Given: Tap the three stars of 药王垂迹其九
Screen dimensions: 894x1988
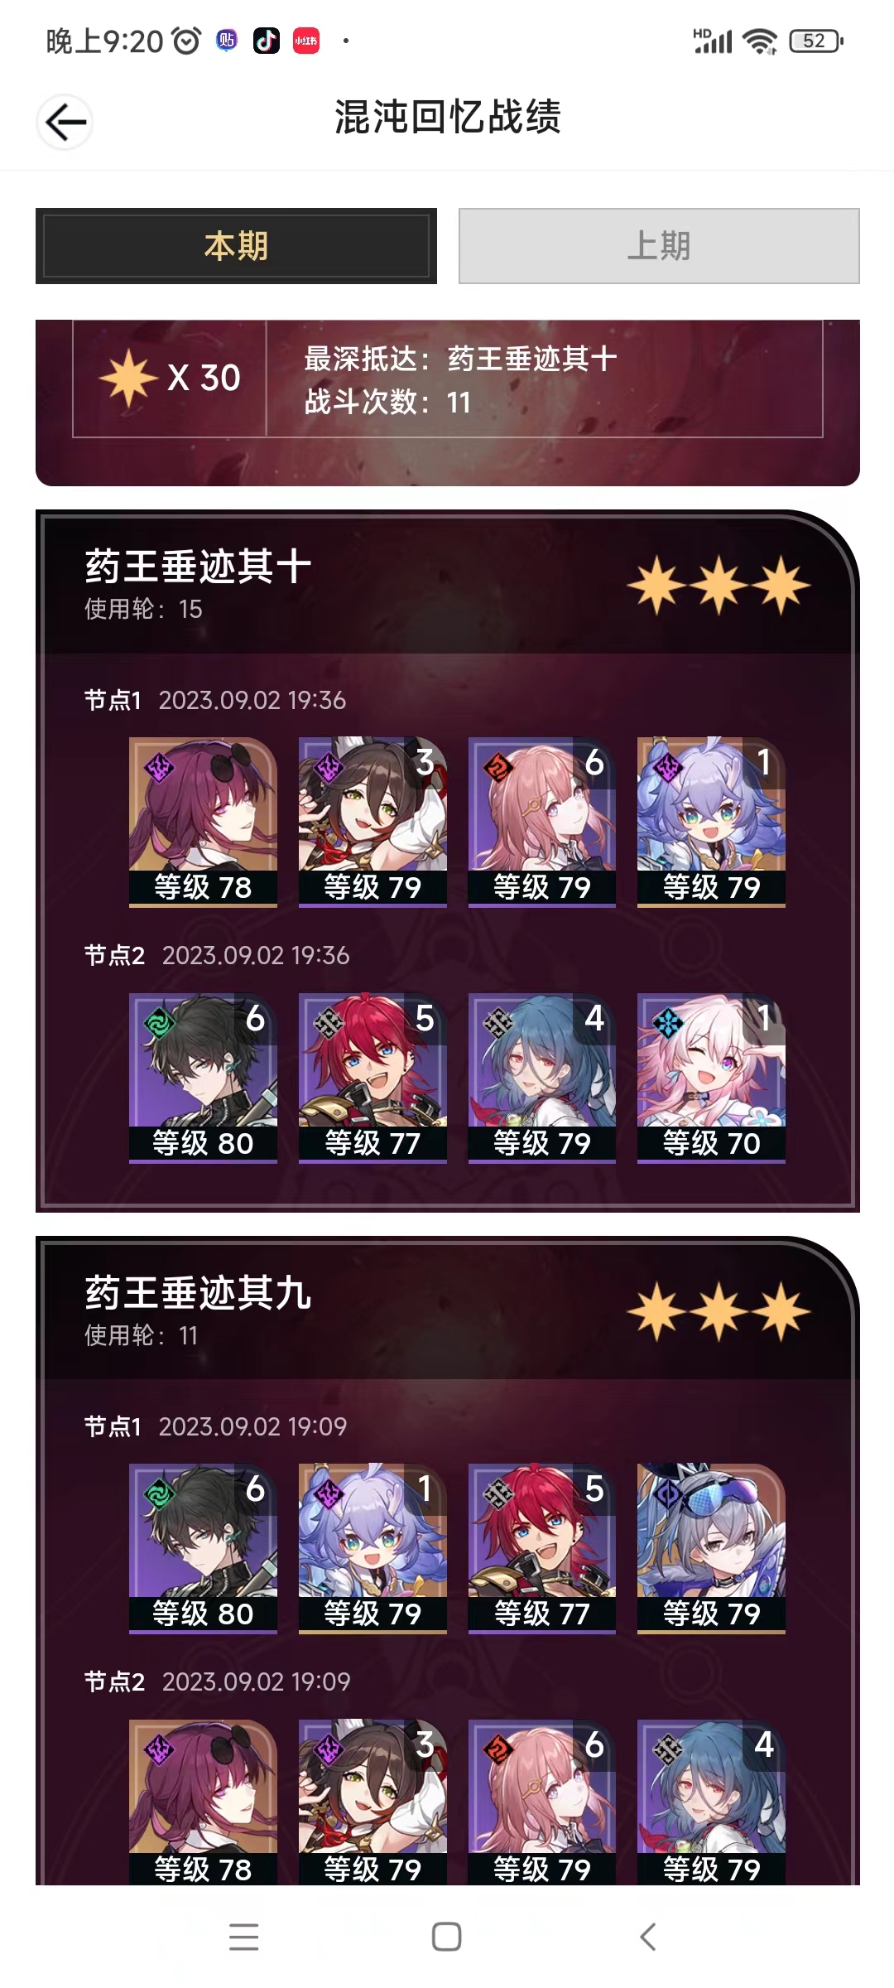Looking at the screenshot, I should [719, 1311].
